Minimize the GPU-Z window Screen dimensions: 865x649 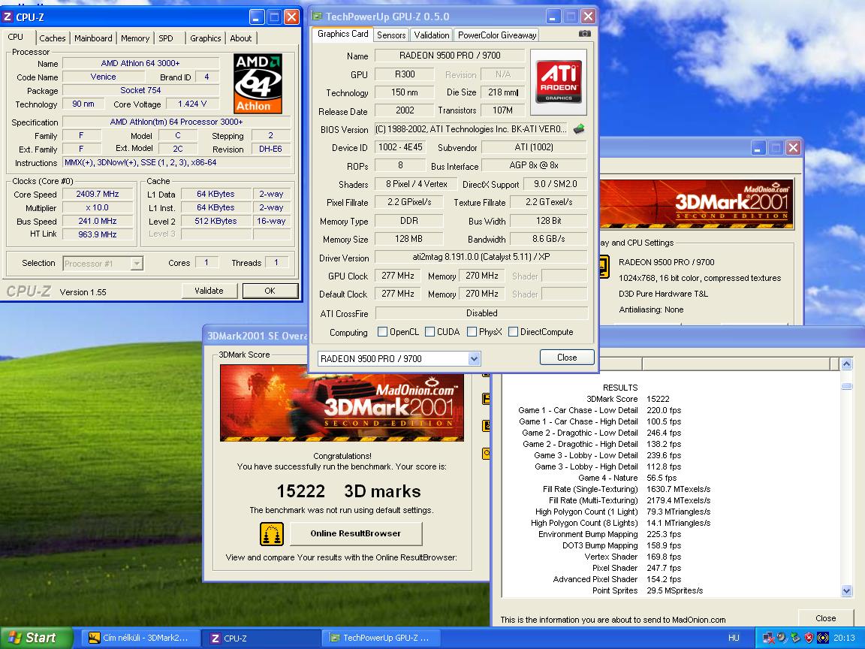click(554, 16)
